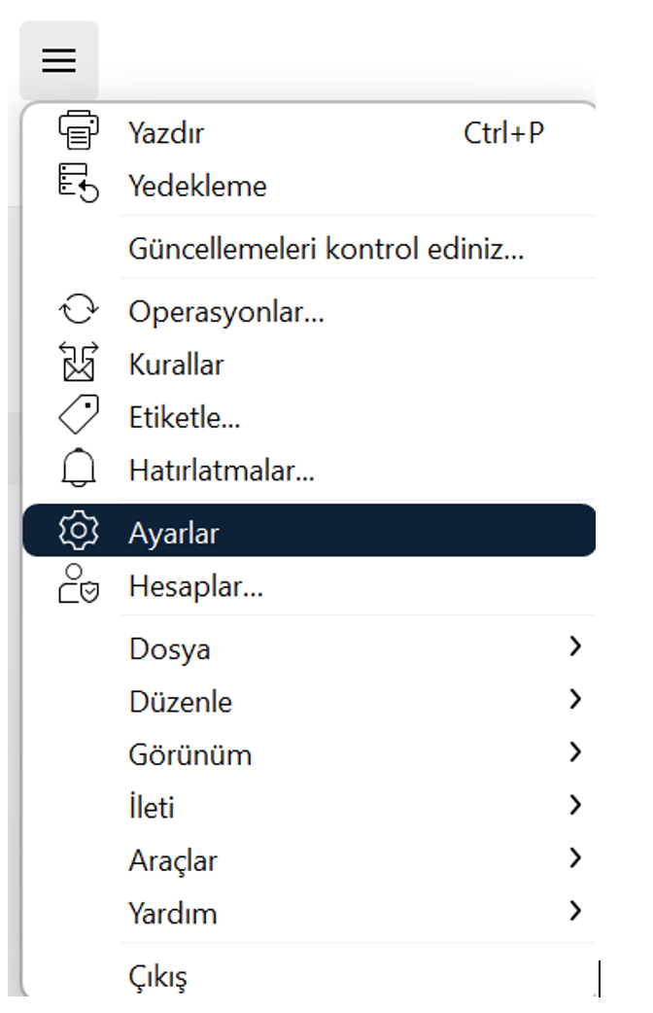Open the Araçlar submenu chevron
The image size is (653, 1013).
575,858
